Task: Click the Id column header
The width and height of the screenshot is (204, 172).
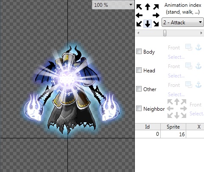Action: coord(148,126)
